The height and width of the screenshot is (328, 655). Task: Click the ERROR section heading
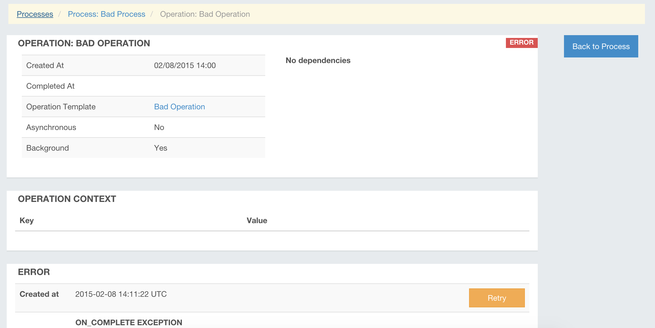(34, 272)
